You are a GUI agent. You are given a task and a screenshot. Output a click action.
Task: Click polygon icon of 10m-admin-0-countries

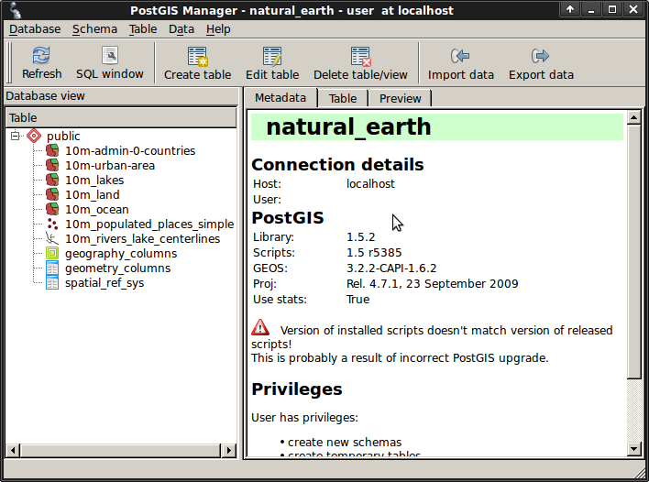coord(52,150)
